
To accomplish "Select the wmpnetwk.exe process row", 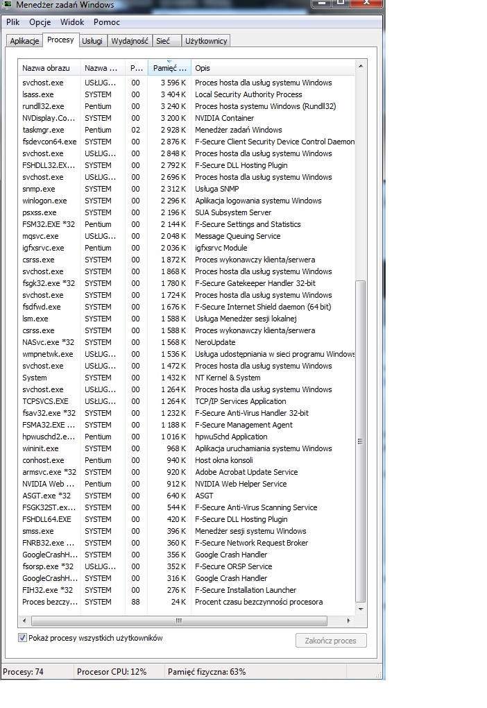I will point(187,354).
